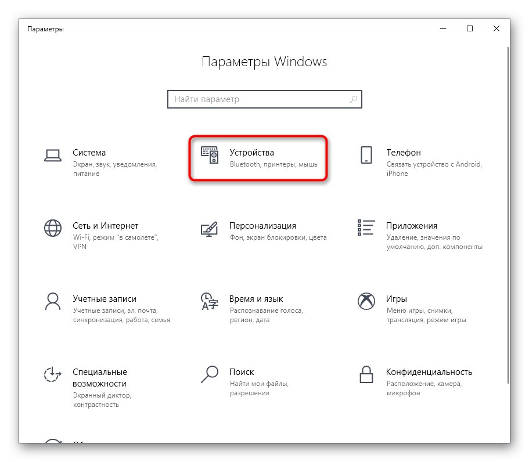This screenshot has width=529, height=462.
Task: Click the Устройства keyboard and speaker icon
Action: pos(210,155)
